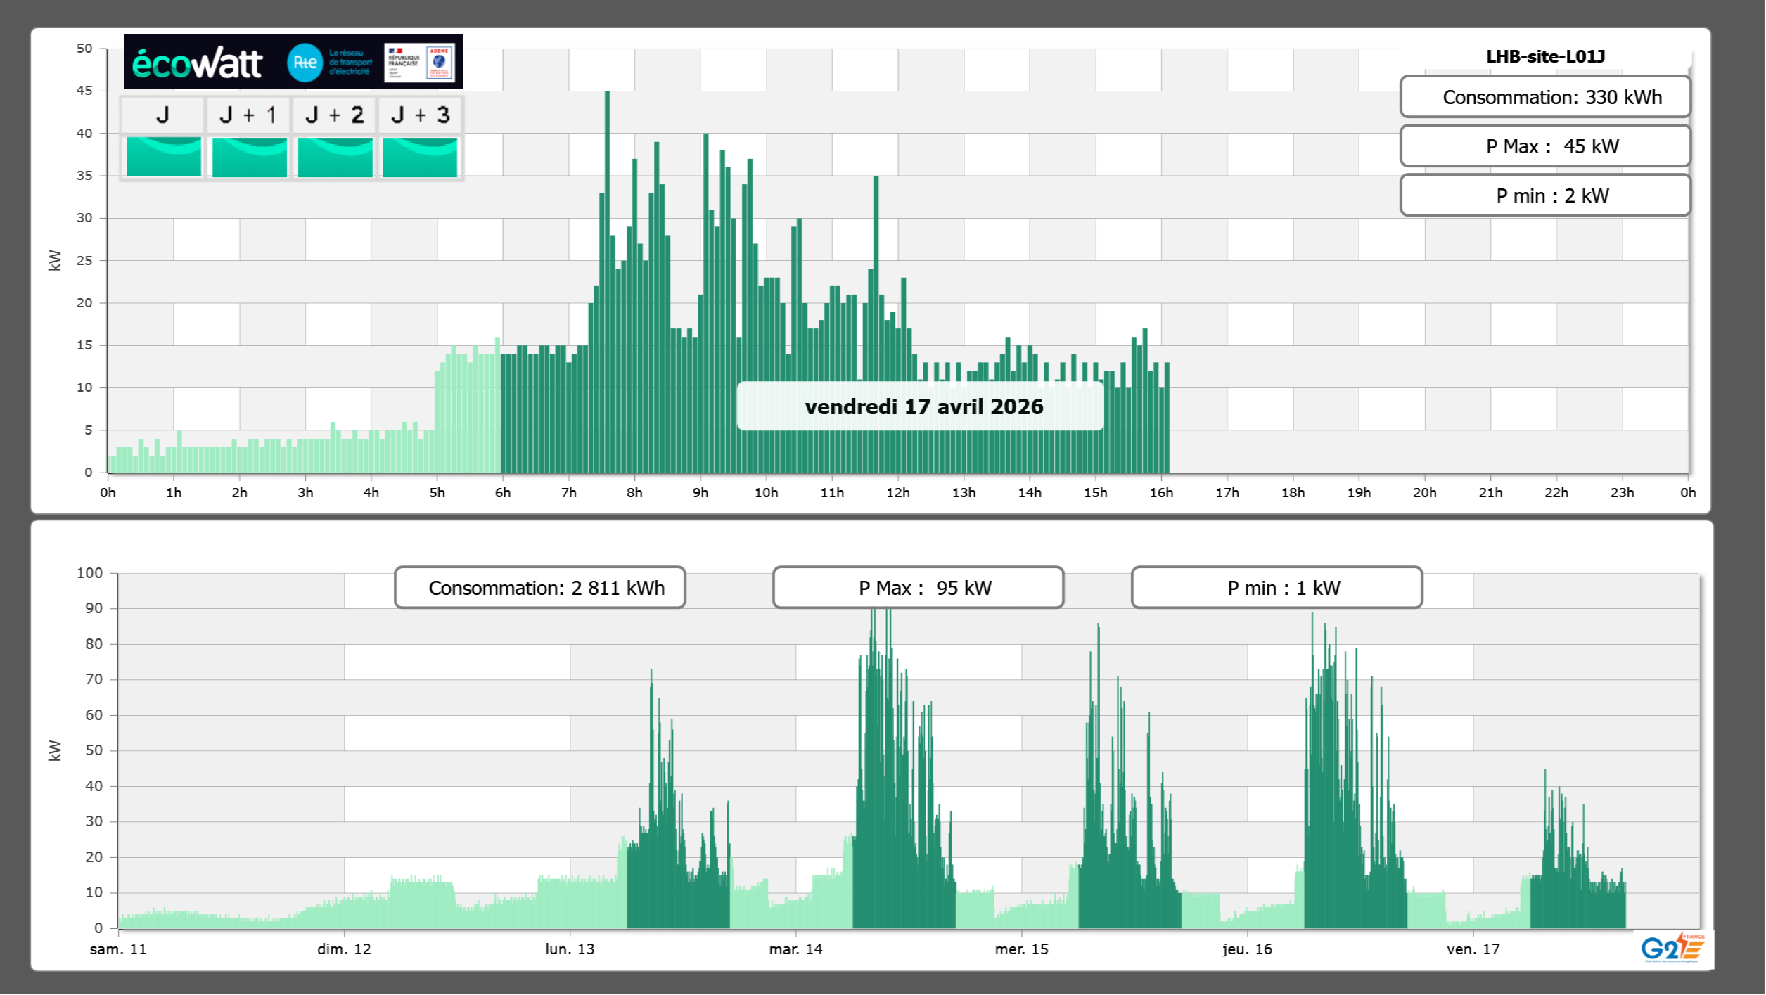Click the LHB-site-L01J site title
This screenshot has height=995, width=1766.
[1545, 56]
